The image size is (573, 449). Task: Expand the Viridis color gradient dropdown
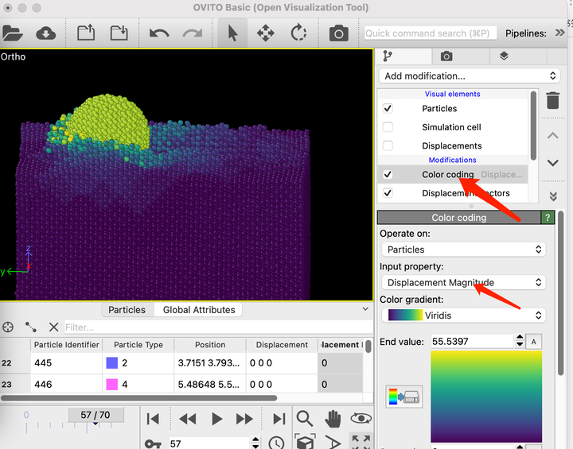click(462, 315)
